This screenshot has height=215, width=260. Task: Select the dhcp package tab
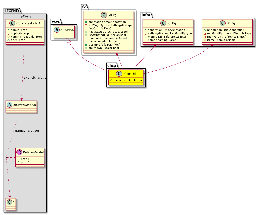coord(112,65)
